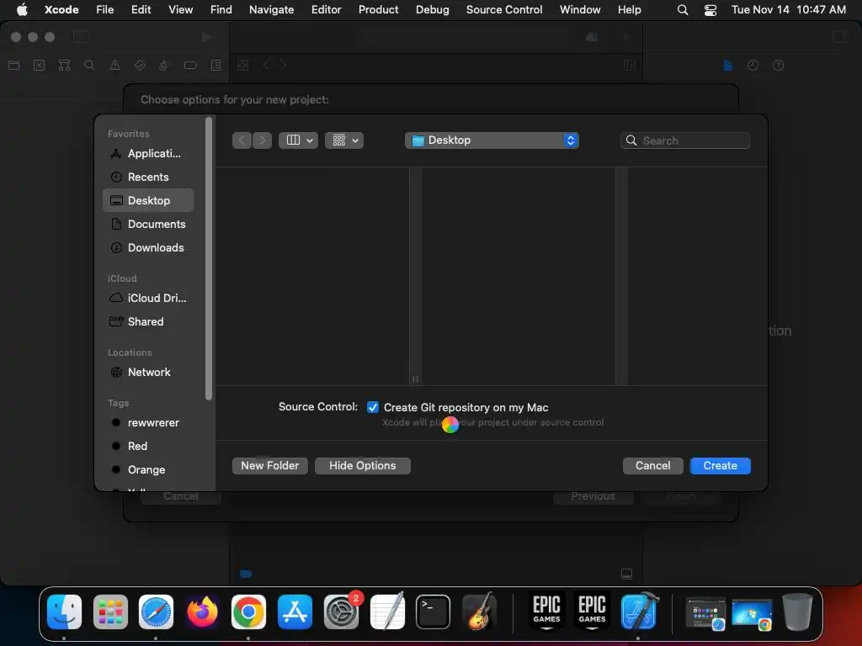Open the Shared folder in sidebar
The image size is (862, 646).
point(148,321)
